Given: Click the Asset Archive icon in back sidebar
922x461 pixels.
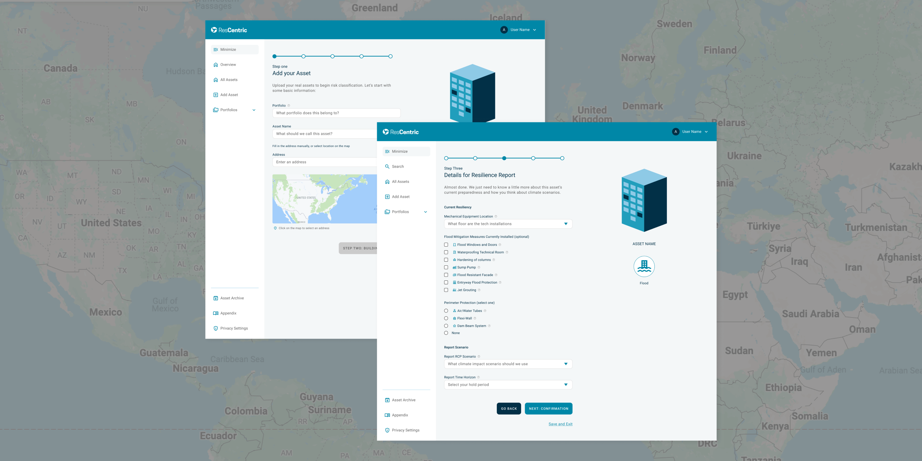Looking at the screenshot, I should [215, 298].
